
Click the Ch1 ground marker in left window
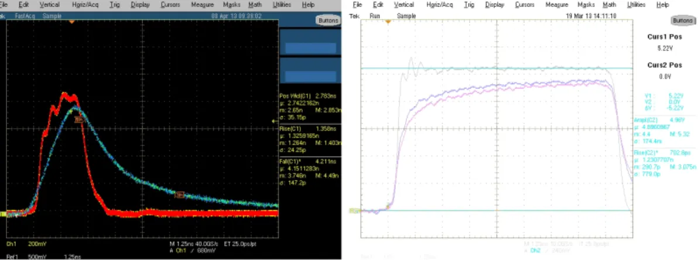tap(3, 214)
